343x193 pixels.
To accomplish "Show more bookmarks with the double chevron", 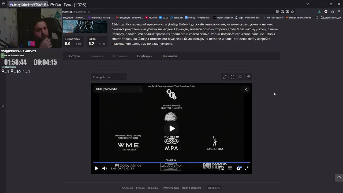I will (317, 18).
